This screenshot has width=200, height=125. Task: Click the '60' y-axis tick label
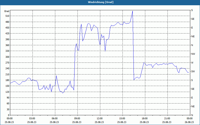click(8, 103)
